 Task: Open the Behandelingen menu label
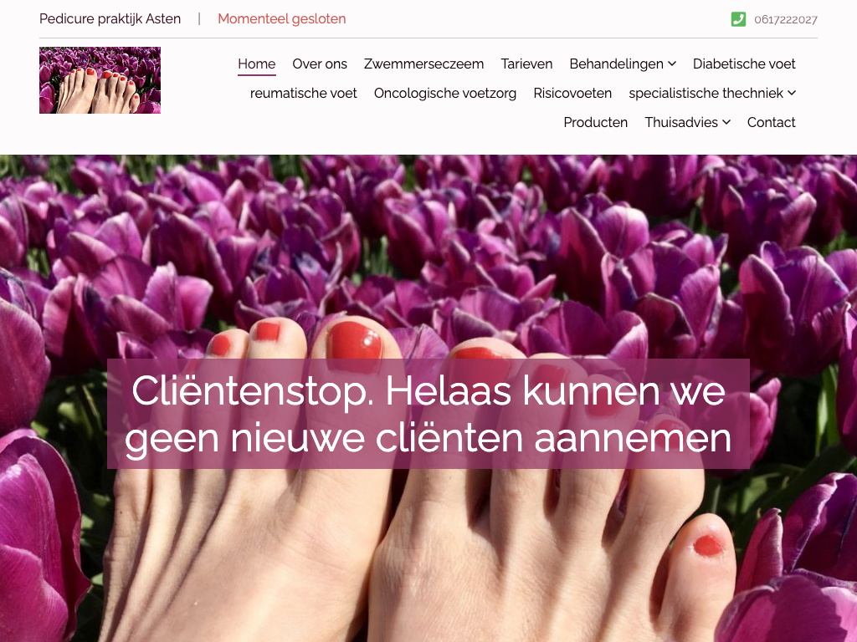point(617,64)
